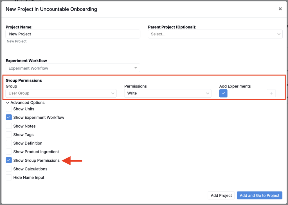Click Add and Go to Project
The height and width of the screenshot is (205, 288).
point(259,195)
